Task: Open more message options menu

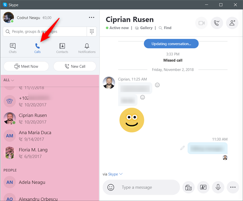Action: click(x=233, y=187)
